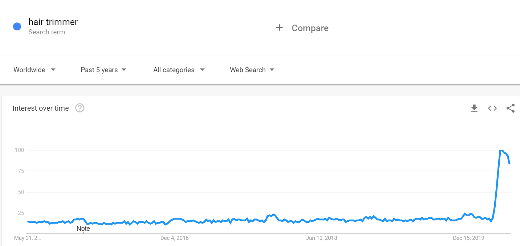
Task: Click the plus icon beside Compare
Action: click(279, 28)
